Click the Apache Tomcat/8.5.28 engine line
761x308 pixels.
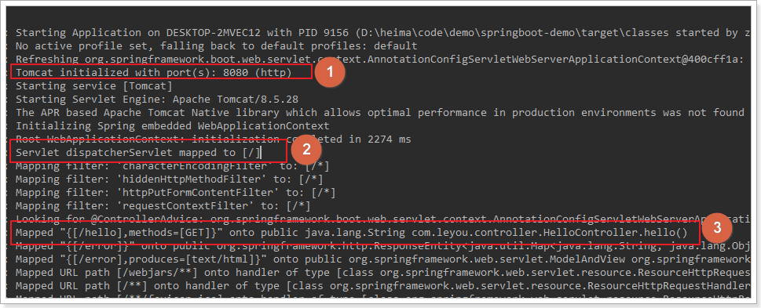[157, 100]
